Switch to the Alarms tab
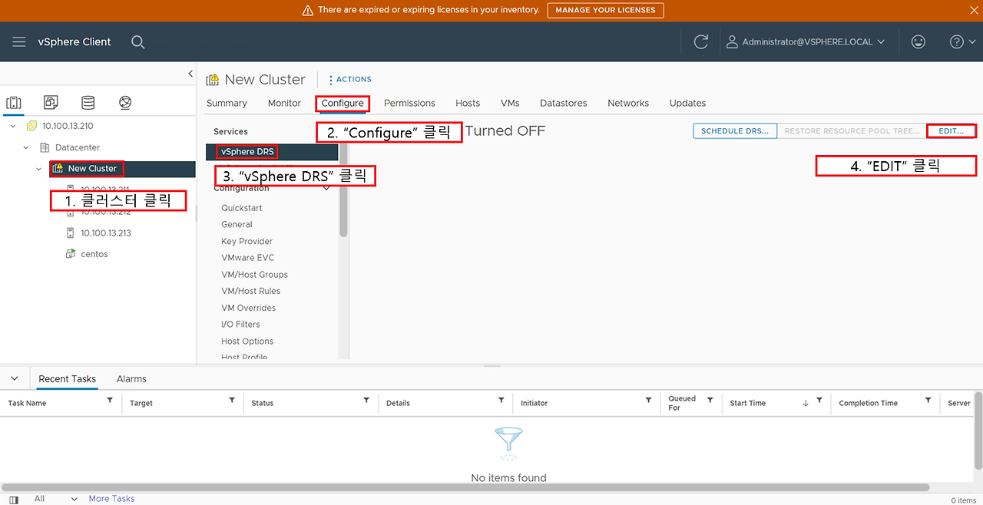This screenshot has width=983, height=505. click(x=131, y=379)
